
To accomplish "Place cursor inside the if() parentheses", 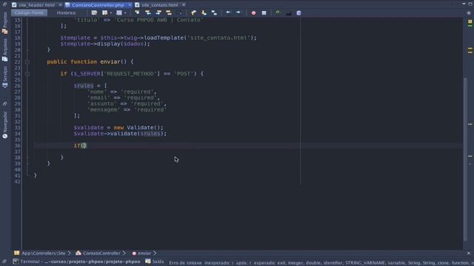I will (84, 146).
